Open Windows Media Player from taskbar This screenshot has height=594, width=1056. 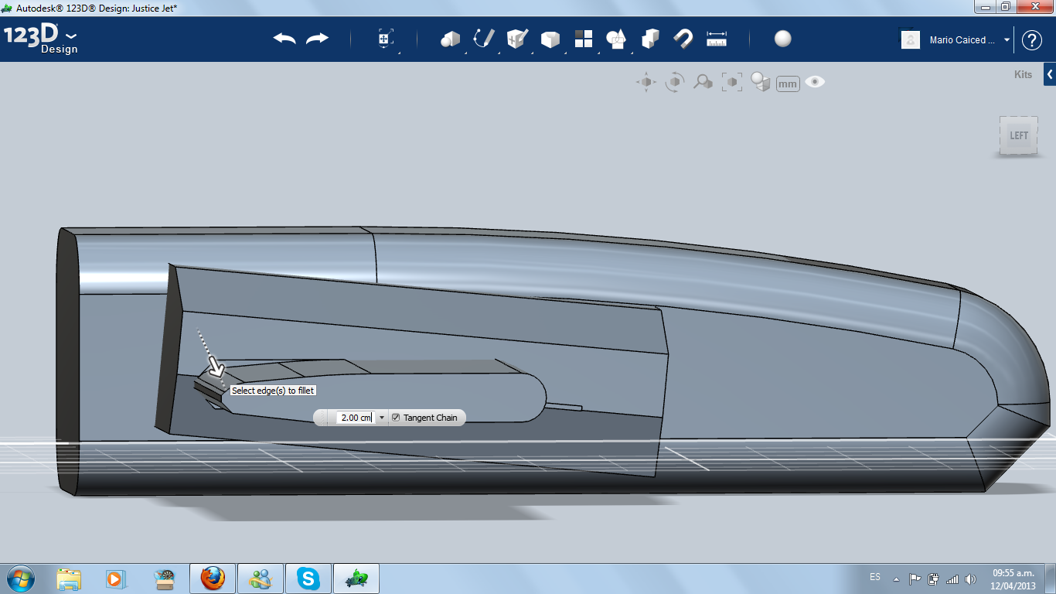[x=115, y=578]
